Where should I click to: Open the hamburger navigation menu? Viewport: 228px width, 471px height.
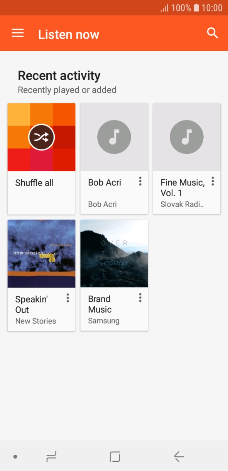tap(18, 33)
